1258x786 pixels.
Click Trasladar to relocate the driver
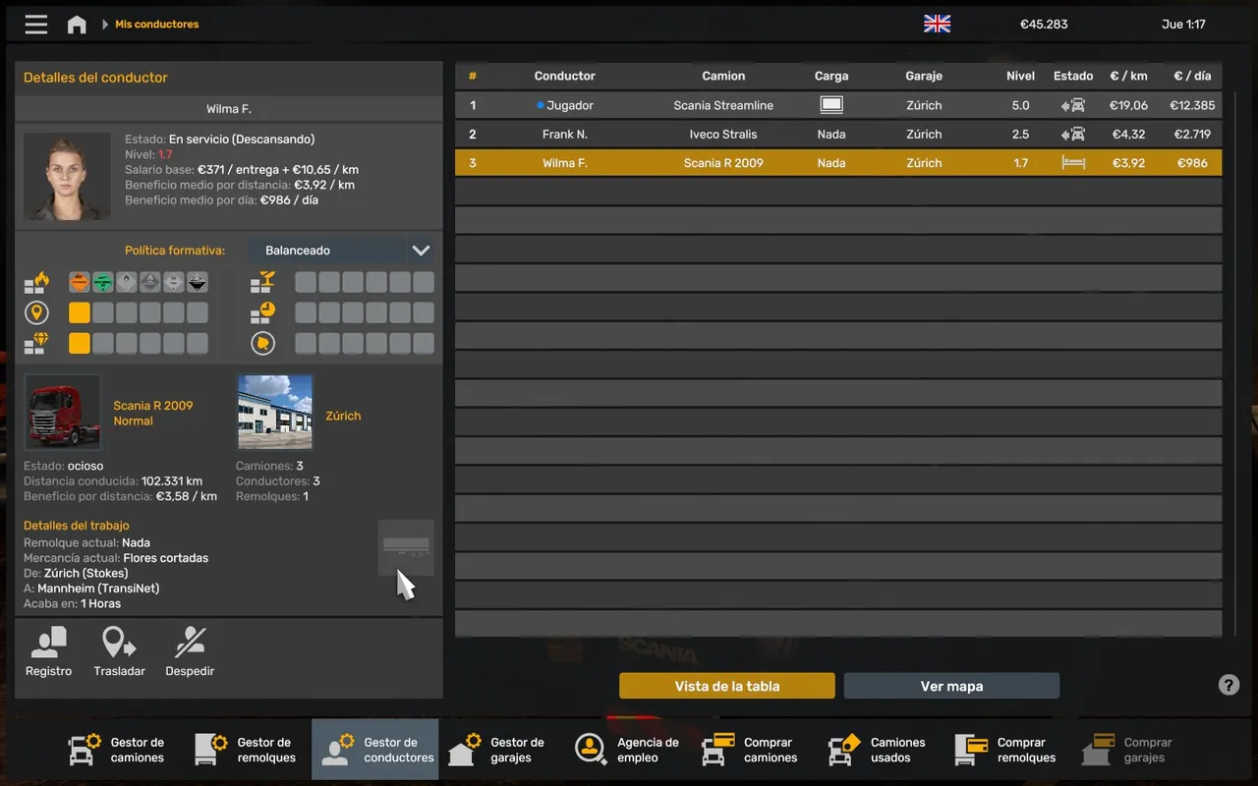click(120, 651)
